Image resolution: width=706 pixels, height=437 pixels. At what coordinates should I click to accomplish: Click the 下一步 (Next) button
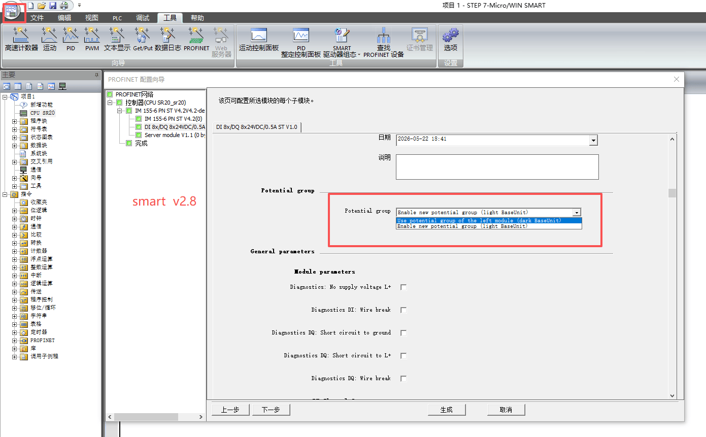pyautogui.click(x=271, y=410)
